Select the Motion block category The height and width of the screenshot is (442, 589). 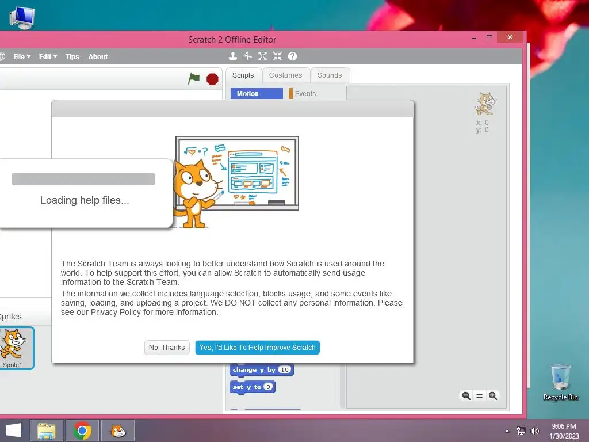257,94
